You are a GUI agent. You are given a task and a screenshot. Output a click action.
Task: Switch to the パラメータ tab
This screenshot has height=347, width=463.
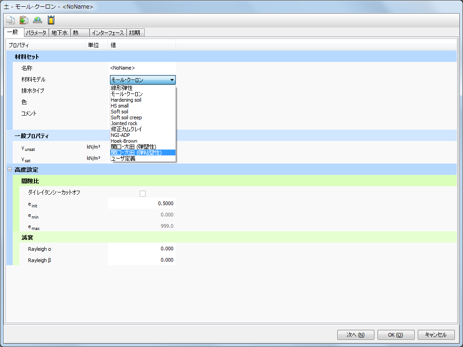(x=36, y=33)
